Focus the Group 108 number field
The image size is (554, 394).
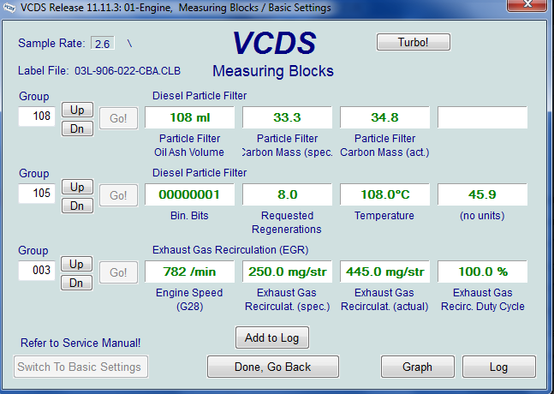pyautogui.click(x=37, y=116)
